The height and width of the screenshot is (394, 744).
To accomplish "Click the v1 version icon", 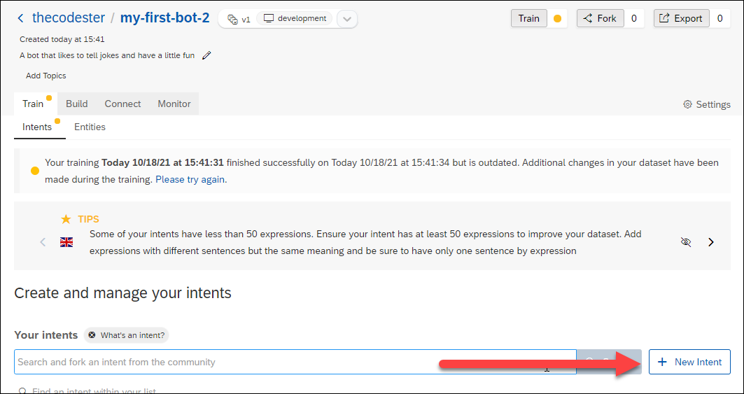I will click(232, 20).
